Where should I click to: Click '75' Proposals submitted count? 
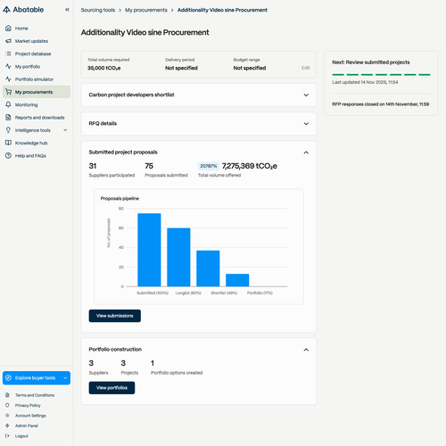(149, 166)
